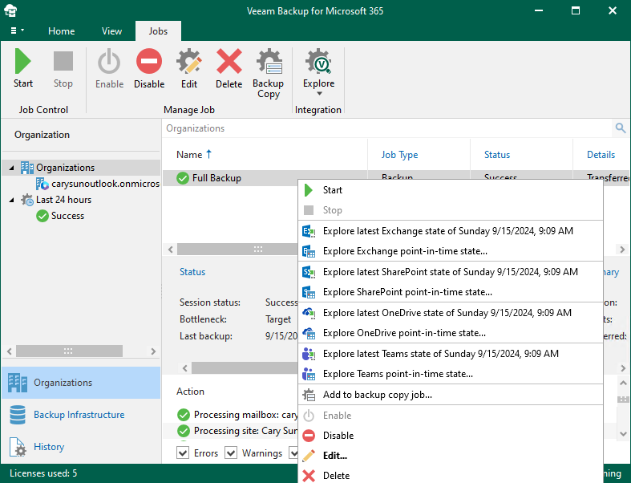This screenshot has height=483, width=631.
Task: Choose Explore Exchange point-in-time state
Action: click(x=451, y=251)
